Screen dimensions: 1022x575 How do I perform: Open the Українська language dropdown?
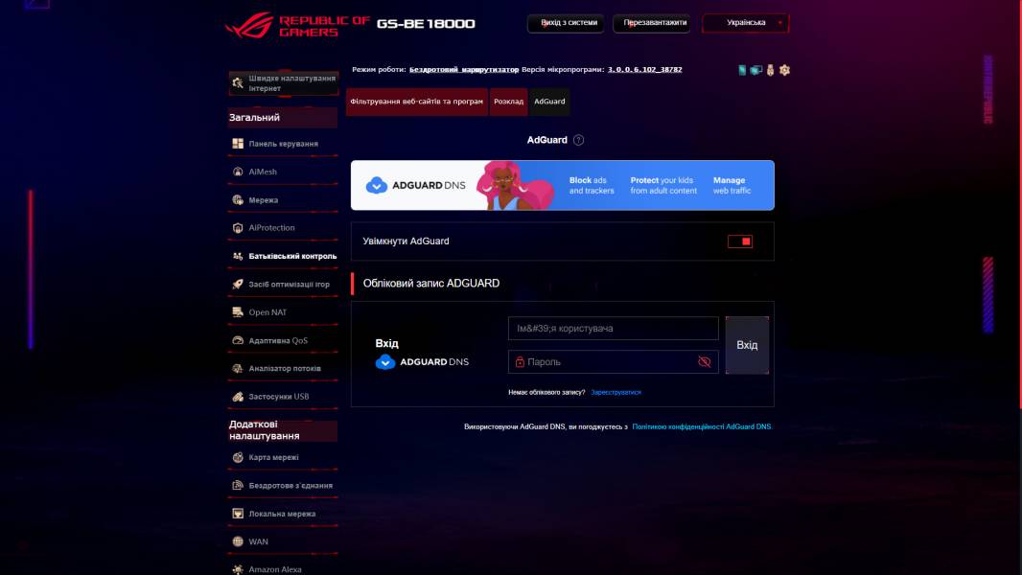click(x=746, y=21)
